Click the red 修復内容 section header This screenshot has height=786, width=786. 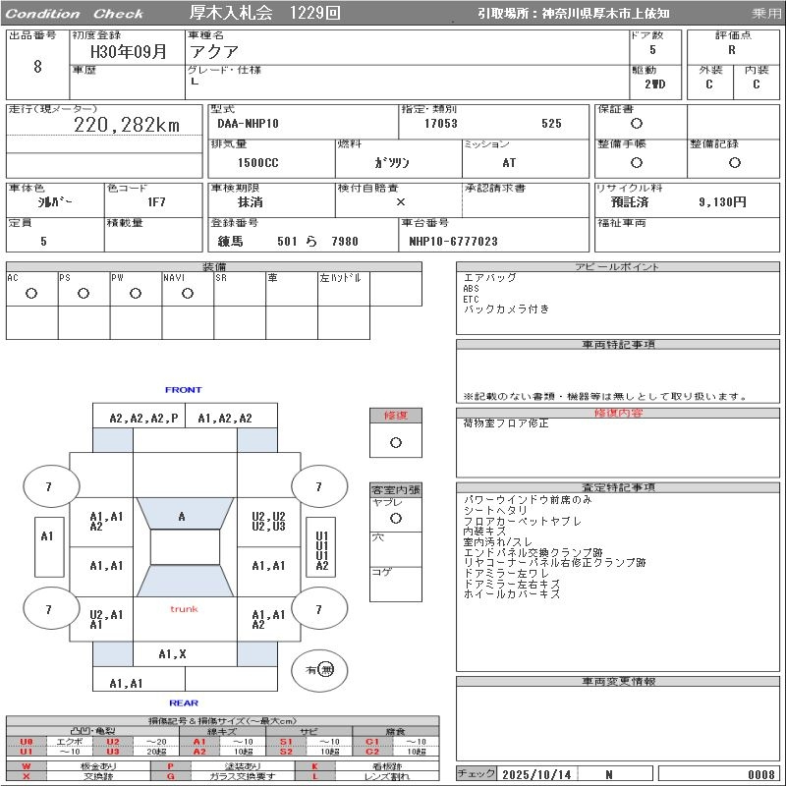pyautogui.click(x=618, y=413)
